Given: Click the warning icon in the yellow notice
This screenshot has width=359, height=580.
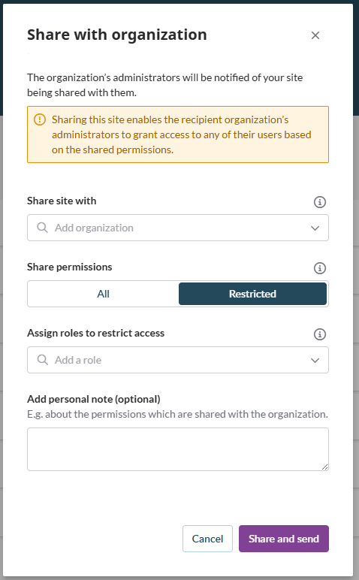Looking at the screenshot, I should [x=40, y=119].
